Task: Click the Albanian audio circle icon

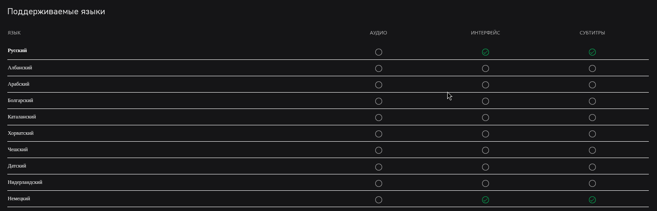Action: click(x=379, y=68)
